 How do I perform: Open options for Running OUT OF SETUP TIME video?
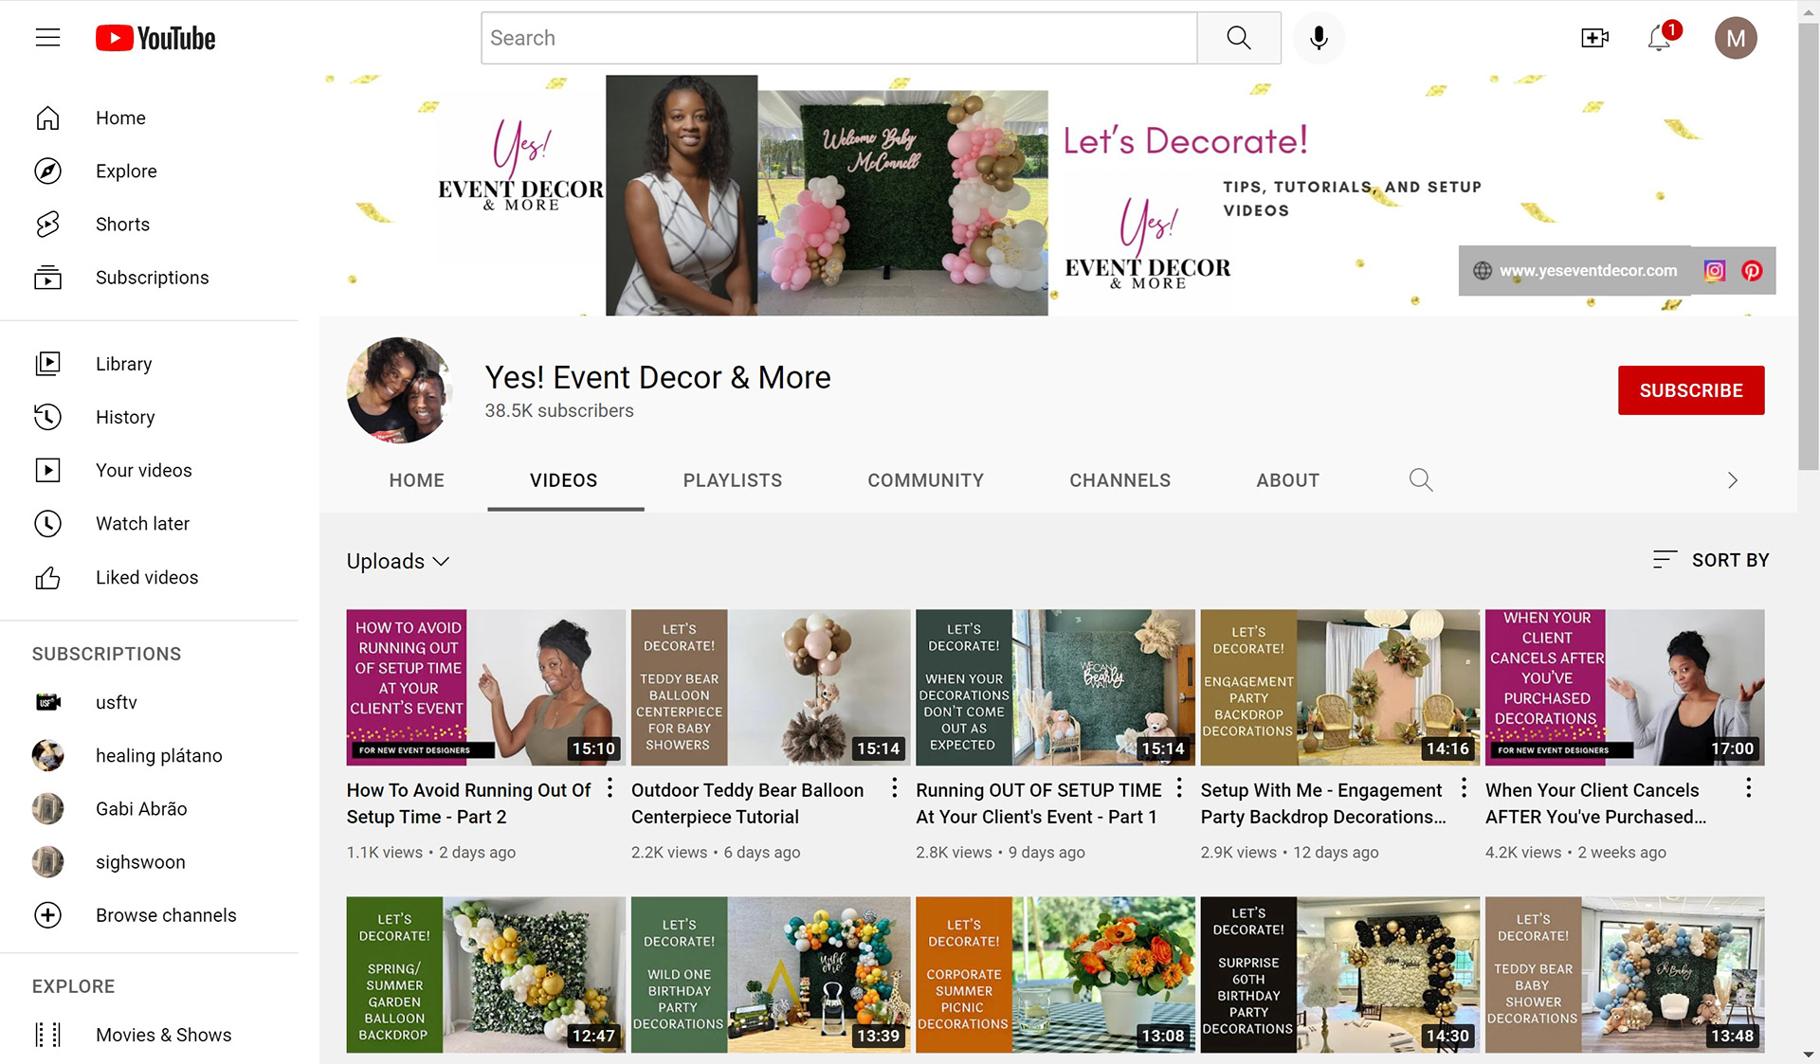coord(1179,788)
